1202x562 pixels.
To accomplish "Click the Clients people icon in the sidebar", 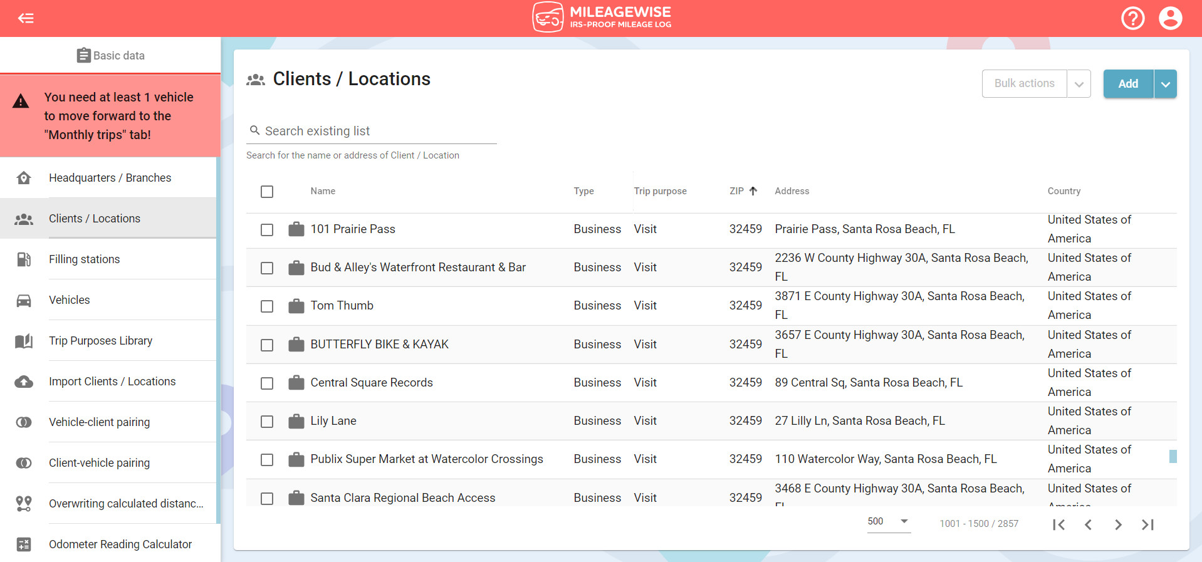I will click(x=24, y=219).
